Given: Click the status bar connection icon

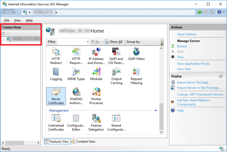Looking at the screenshot, I should (221, 148).
